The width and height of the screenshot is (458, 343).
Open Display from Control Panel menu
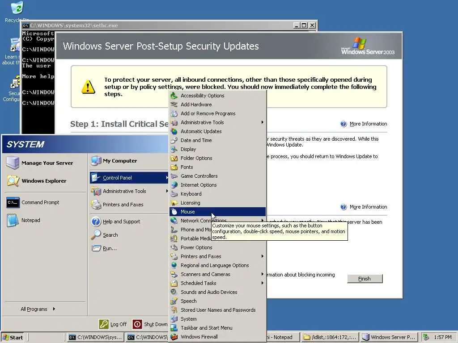coord(218,149)
